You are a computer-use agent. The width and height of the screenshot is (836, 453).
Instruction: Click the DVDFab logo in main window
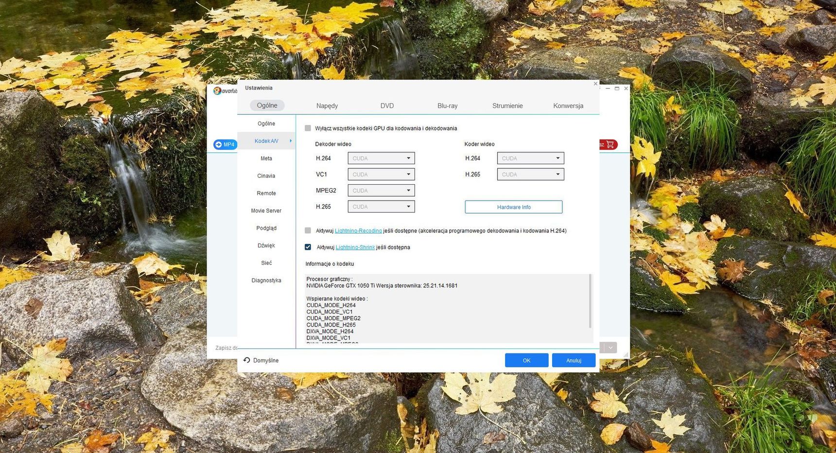[x=225, y=91]
